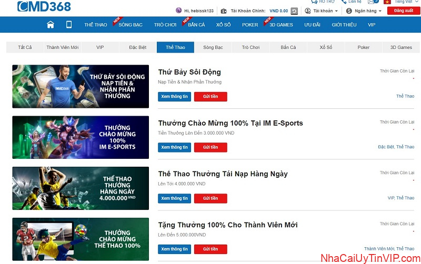Click the Tặng Thưởng 100% Cho Thành Viên Mới title

228,225
